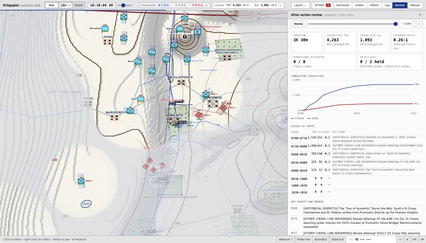Click the Replay button
Screen dimensions: 426x243
pyautogui.click(x=298, y=24)
